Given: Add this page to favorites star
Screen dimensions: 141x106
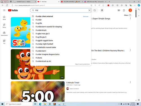Looking at the screenshot, I should 103,5.
